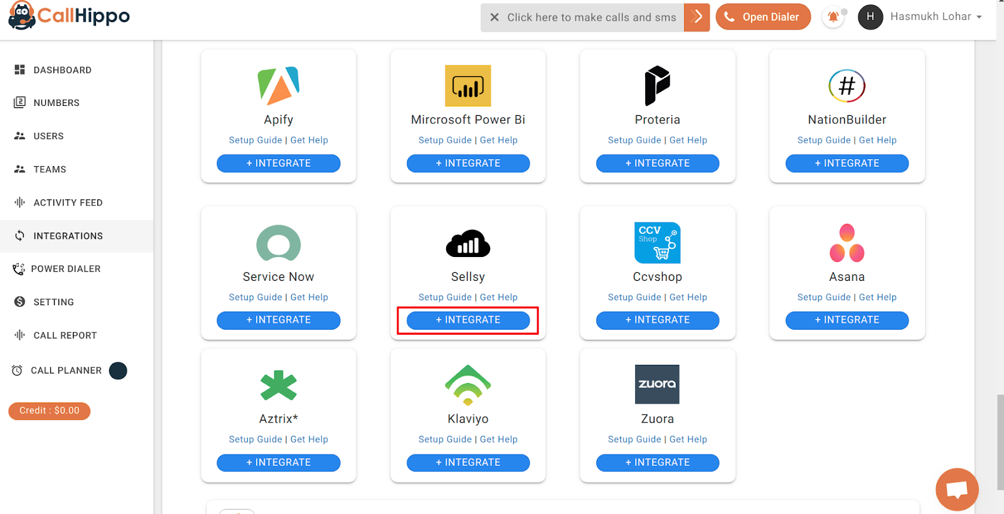Integrate the Sellsy app

[x=468, y=320]
